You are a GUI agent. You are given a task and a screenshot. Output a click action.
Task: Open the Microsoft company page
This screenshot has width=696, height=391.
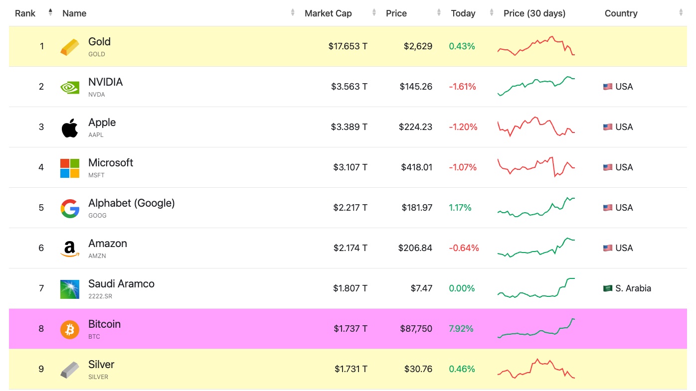click(111, 163)
